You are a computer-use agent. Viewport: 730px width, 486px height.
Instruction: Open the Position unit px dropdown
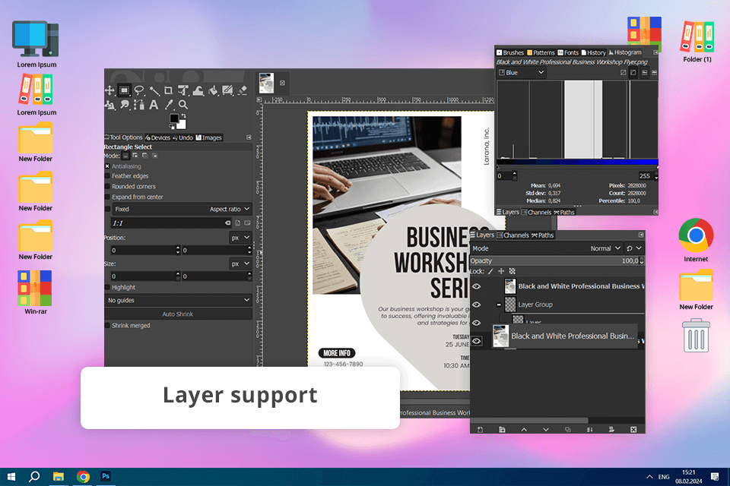pyautogui.click(x=241, y=238)
